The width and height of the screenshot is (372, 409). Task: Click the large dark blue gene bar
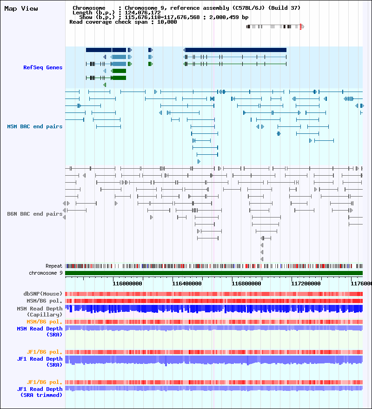coord(236,50)
